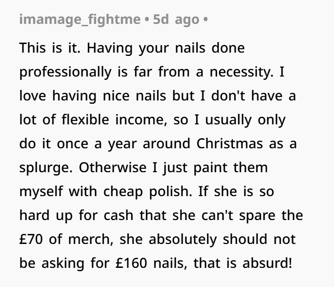
Task: Click the word Christmas in the comment
Action: pos(230,143)
